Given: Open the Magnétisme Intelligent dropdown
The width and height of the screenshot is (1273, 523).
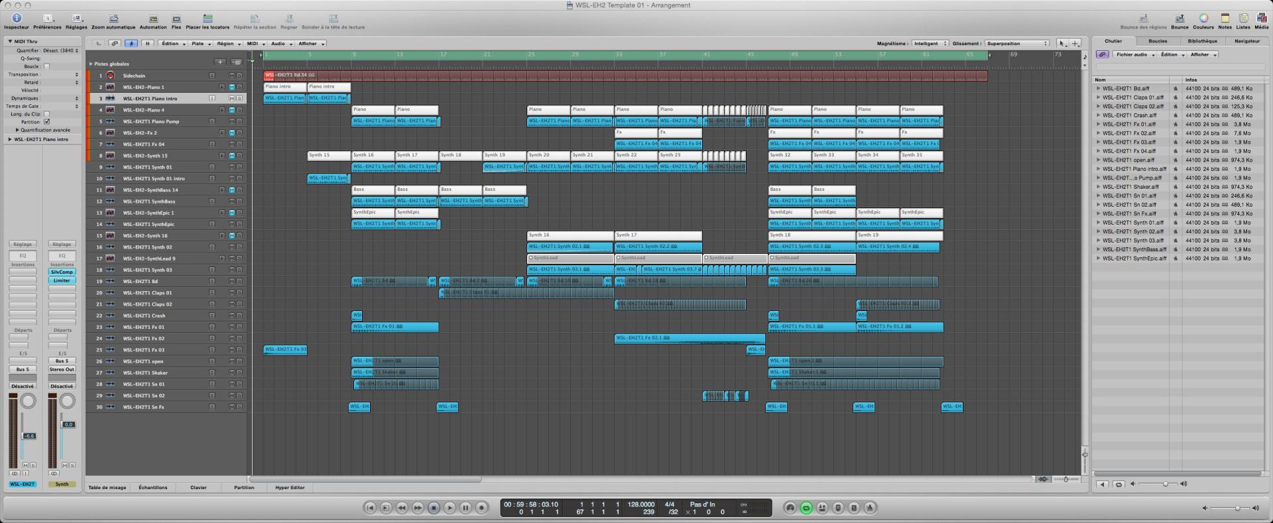Looking at the screenshot, I should 930,44.
